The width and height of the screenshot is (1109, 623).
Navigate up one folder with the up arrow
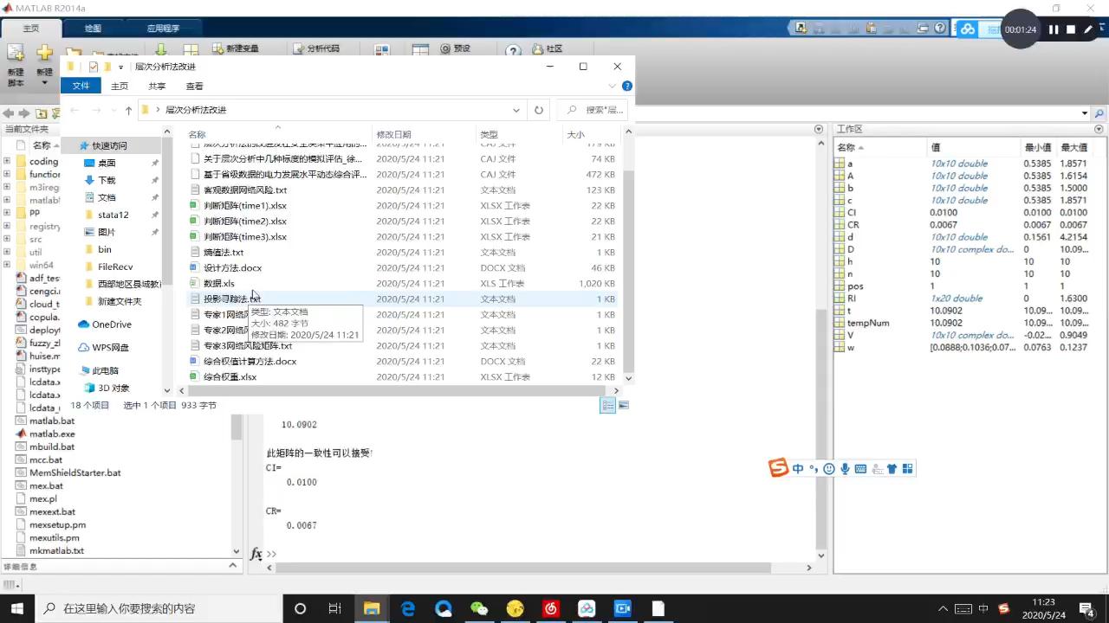pyautogui.click(x=128, y=110)
